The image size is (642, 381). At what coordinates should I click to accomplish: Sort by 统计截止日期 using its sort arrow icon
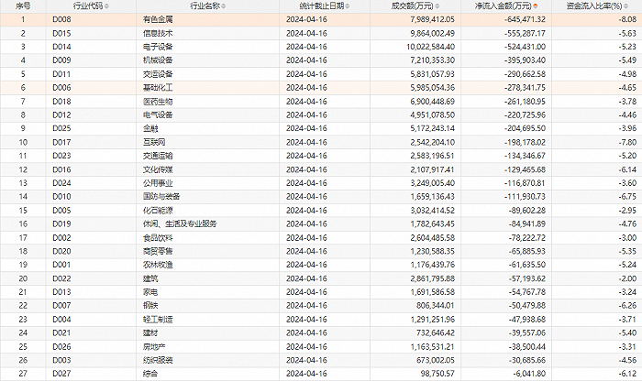(x=348, y=6)
